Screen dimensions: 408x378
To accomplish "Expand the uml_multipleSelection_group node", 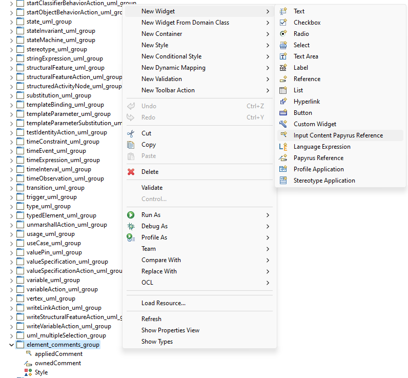I will click(11, 335).
